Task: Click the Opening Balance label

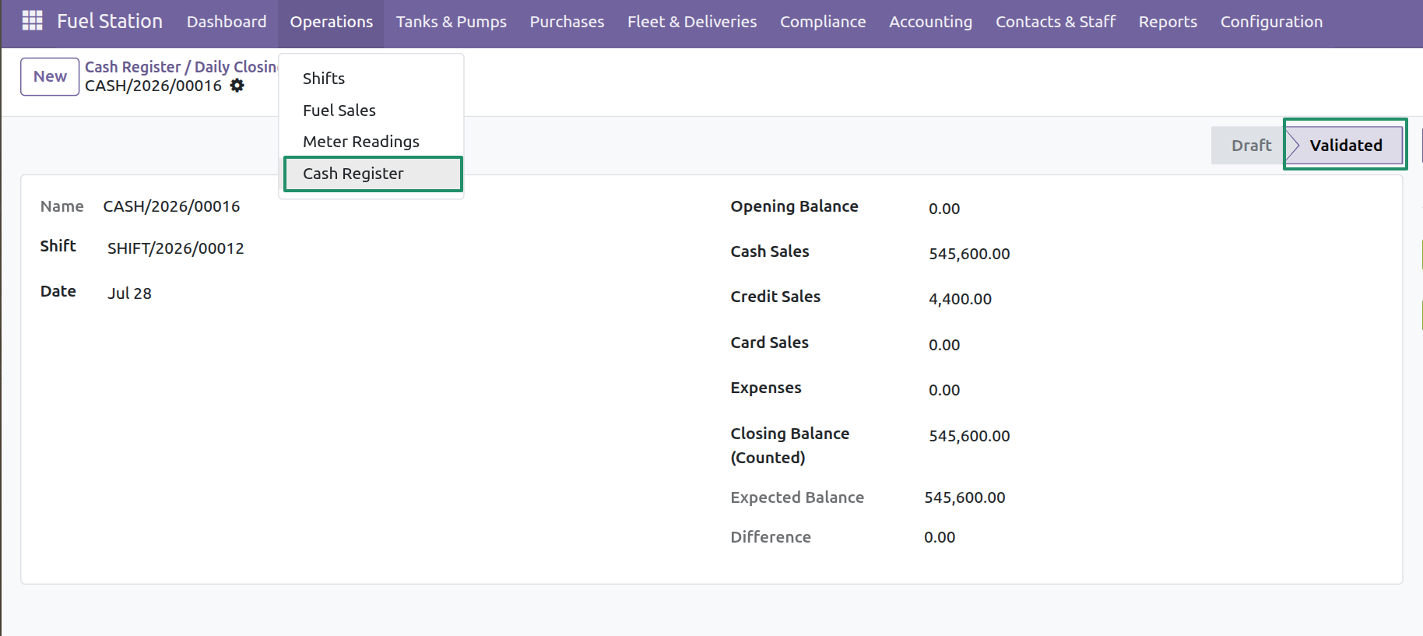Action: 794,206
